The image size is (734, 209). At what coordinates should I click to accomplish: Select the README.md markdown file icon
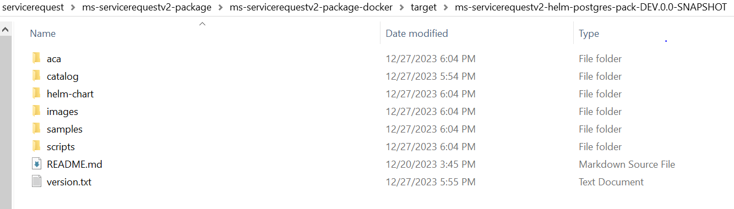tap(37, 164)
